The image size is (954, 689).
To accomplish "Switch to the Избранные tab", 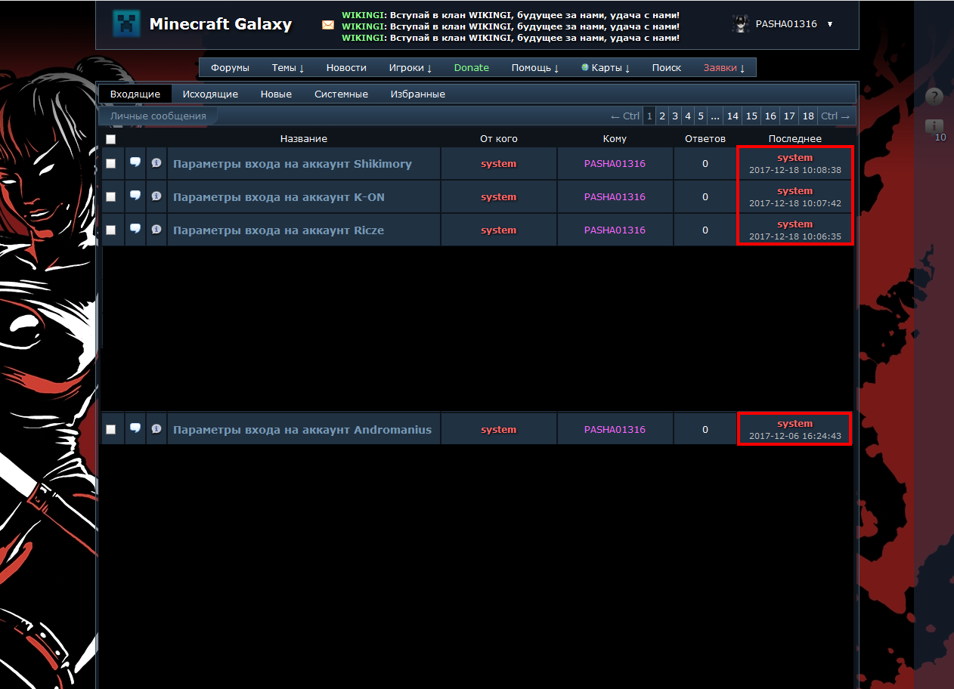I will 417,94.
